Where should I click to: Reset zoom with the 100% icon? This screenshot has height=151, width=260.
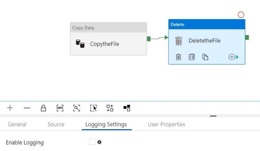[x=60, y=108]
